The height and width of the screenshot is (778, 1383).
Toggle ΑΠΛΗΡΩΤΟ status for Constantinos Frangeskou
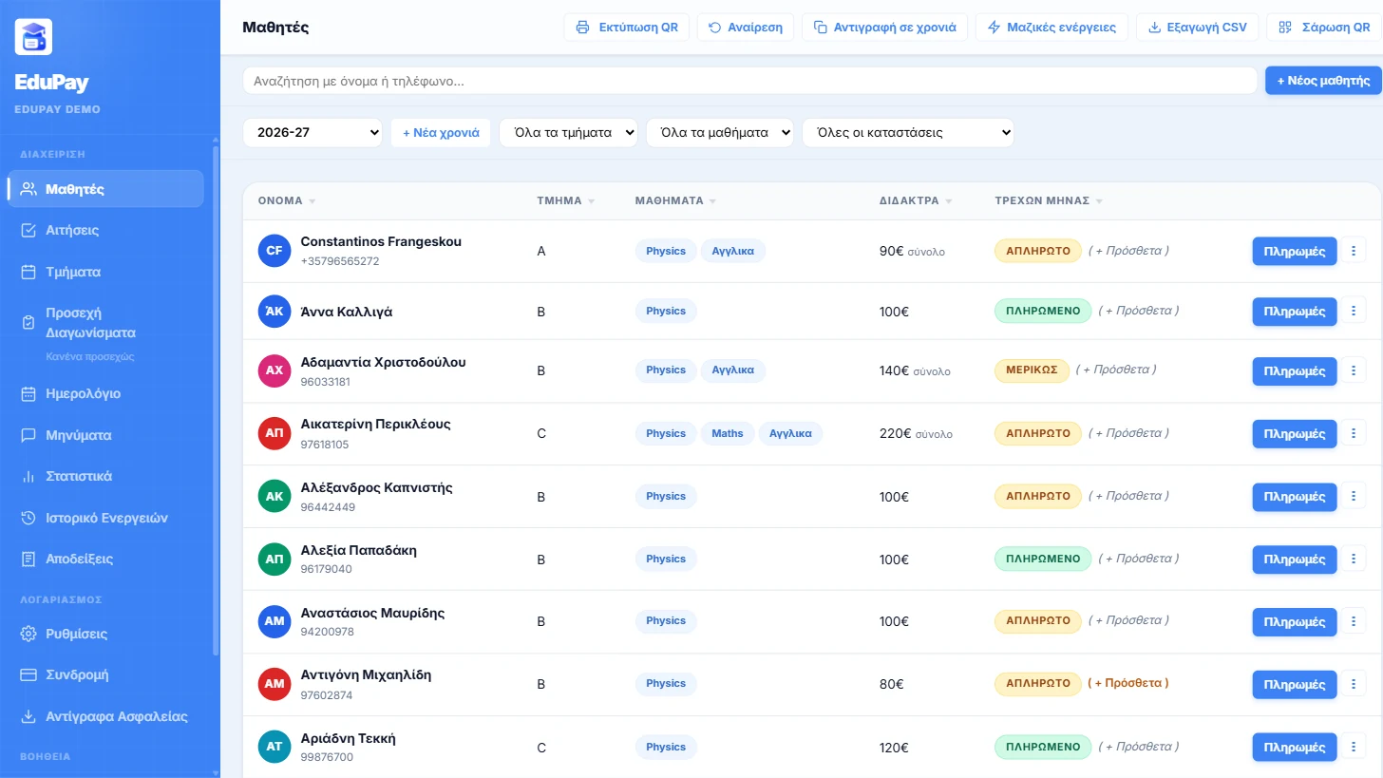(1038, 251)
